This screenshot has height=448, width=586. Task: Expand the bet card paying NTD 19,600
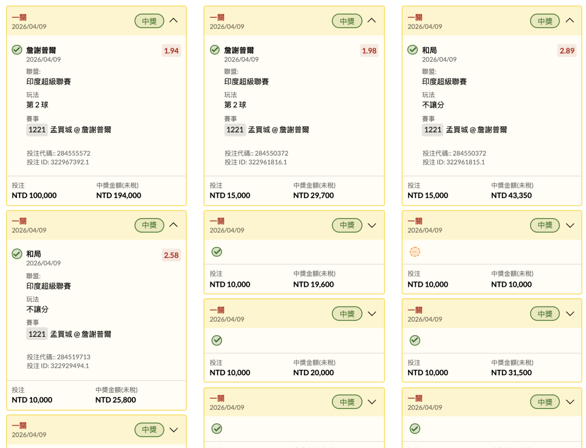tap(372, 225)
